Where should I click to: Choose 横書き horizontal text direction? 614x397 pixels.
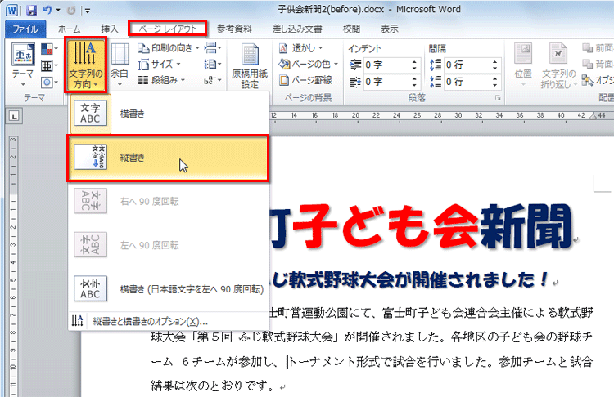coord(168,114)
